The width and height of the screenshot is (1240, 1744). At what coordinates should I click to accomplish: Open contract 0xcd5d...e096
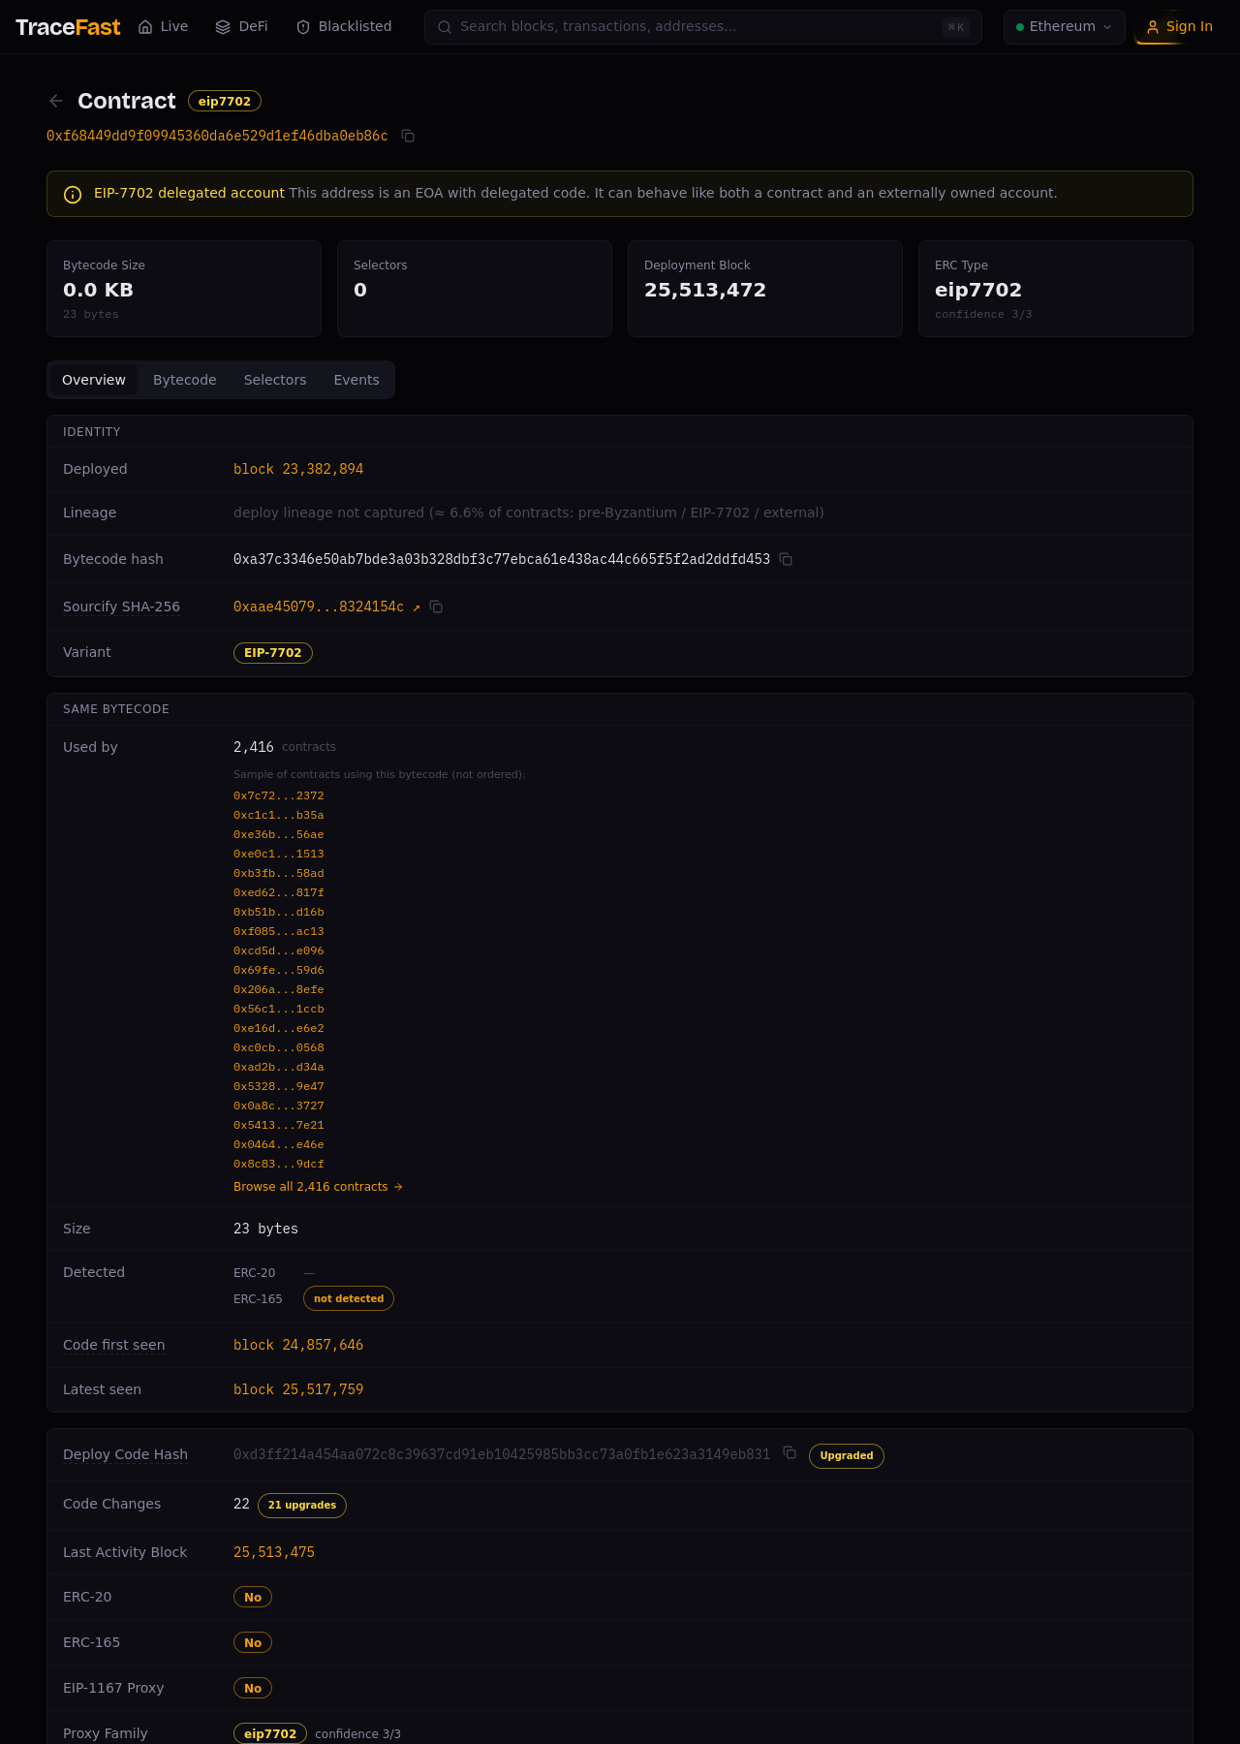279,950
